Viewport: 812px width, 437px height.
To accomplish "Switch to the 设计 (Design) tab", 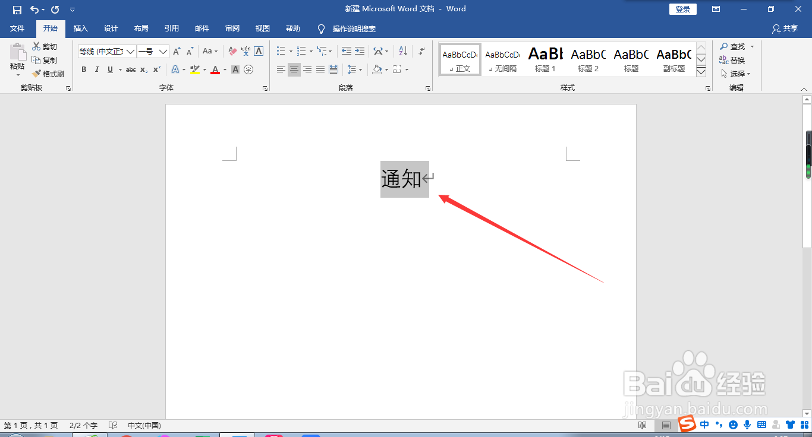I will [x=111, y=28].
